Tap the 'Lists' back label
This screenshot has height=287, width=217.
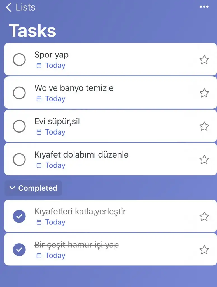coord(25,8)
